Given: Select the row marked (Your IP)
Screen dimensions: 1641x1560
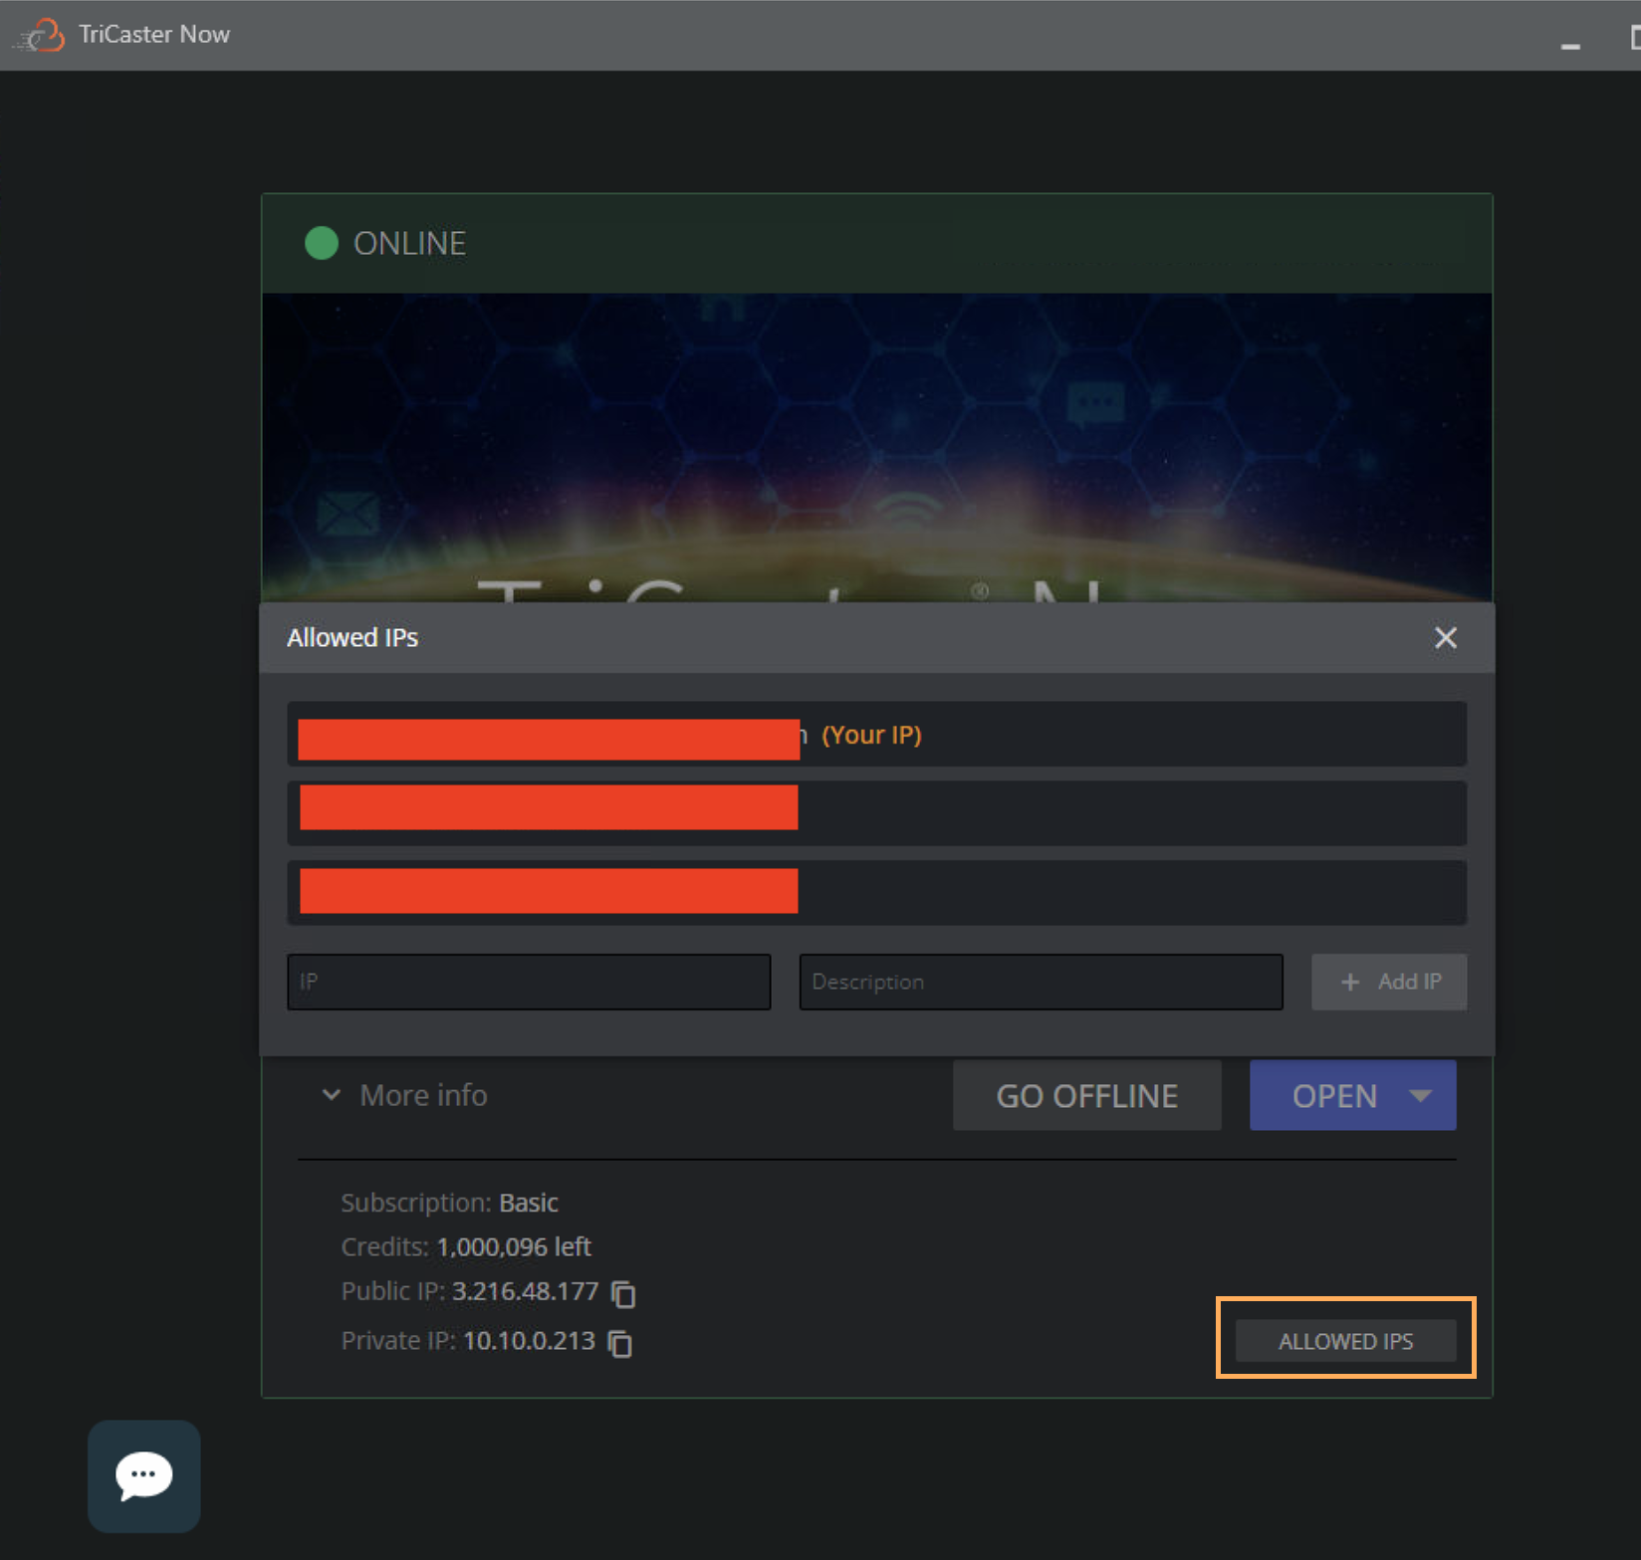Looking at the screenshot, I should click(876, 735).
